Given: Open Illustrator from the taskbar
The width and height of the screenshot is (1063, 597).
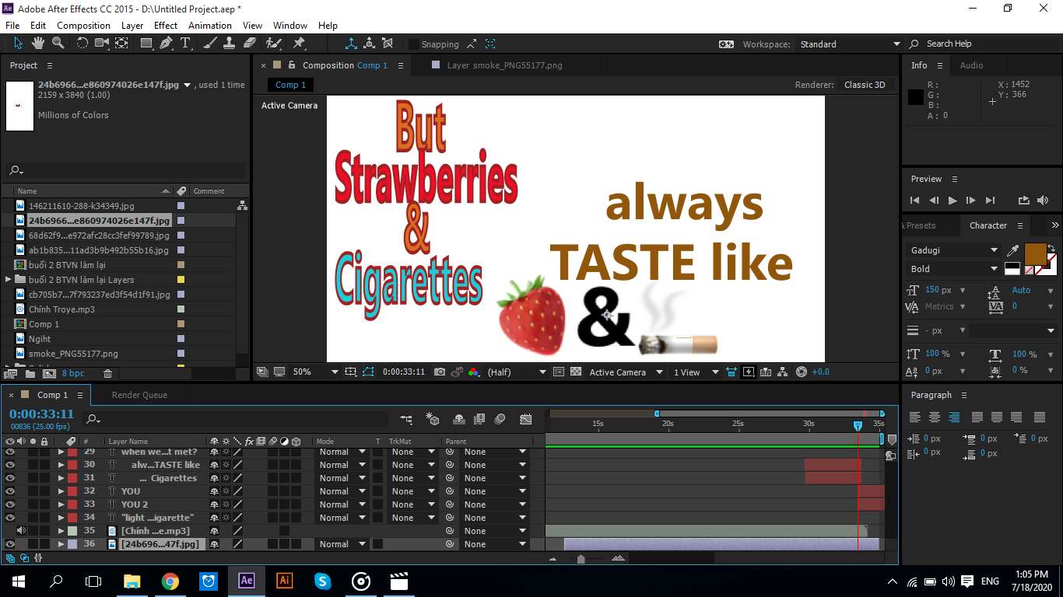Looking at the screenshot, I should [x=285, y=581].
